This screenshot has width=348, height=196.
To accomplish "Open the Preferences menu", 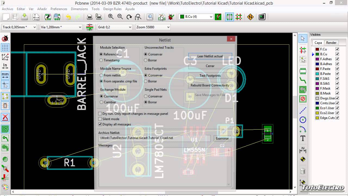I will click(59, 9).
